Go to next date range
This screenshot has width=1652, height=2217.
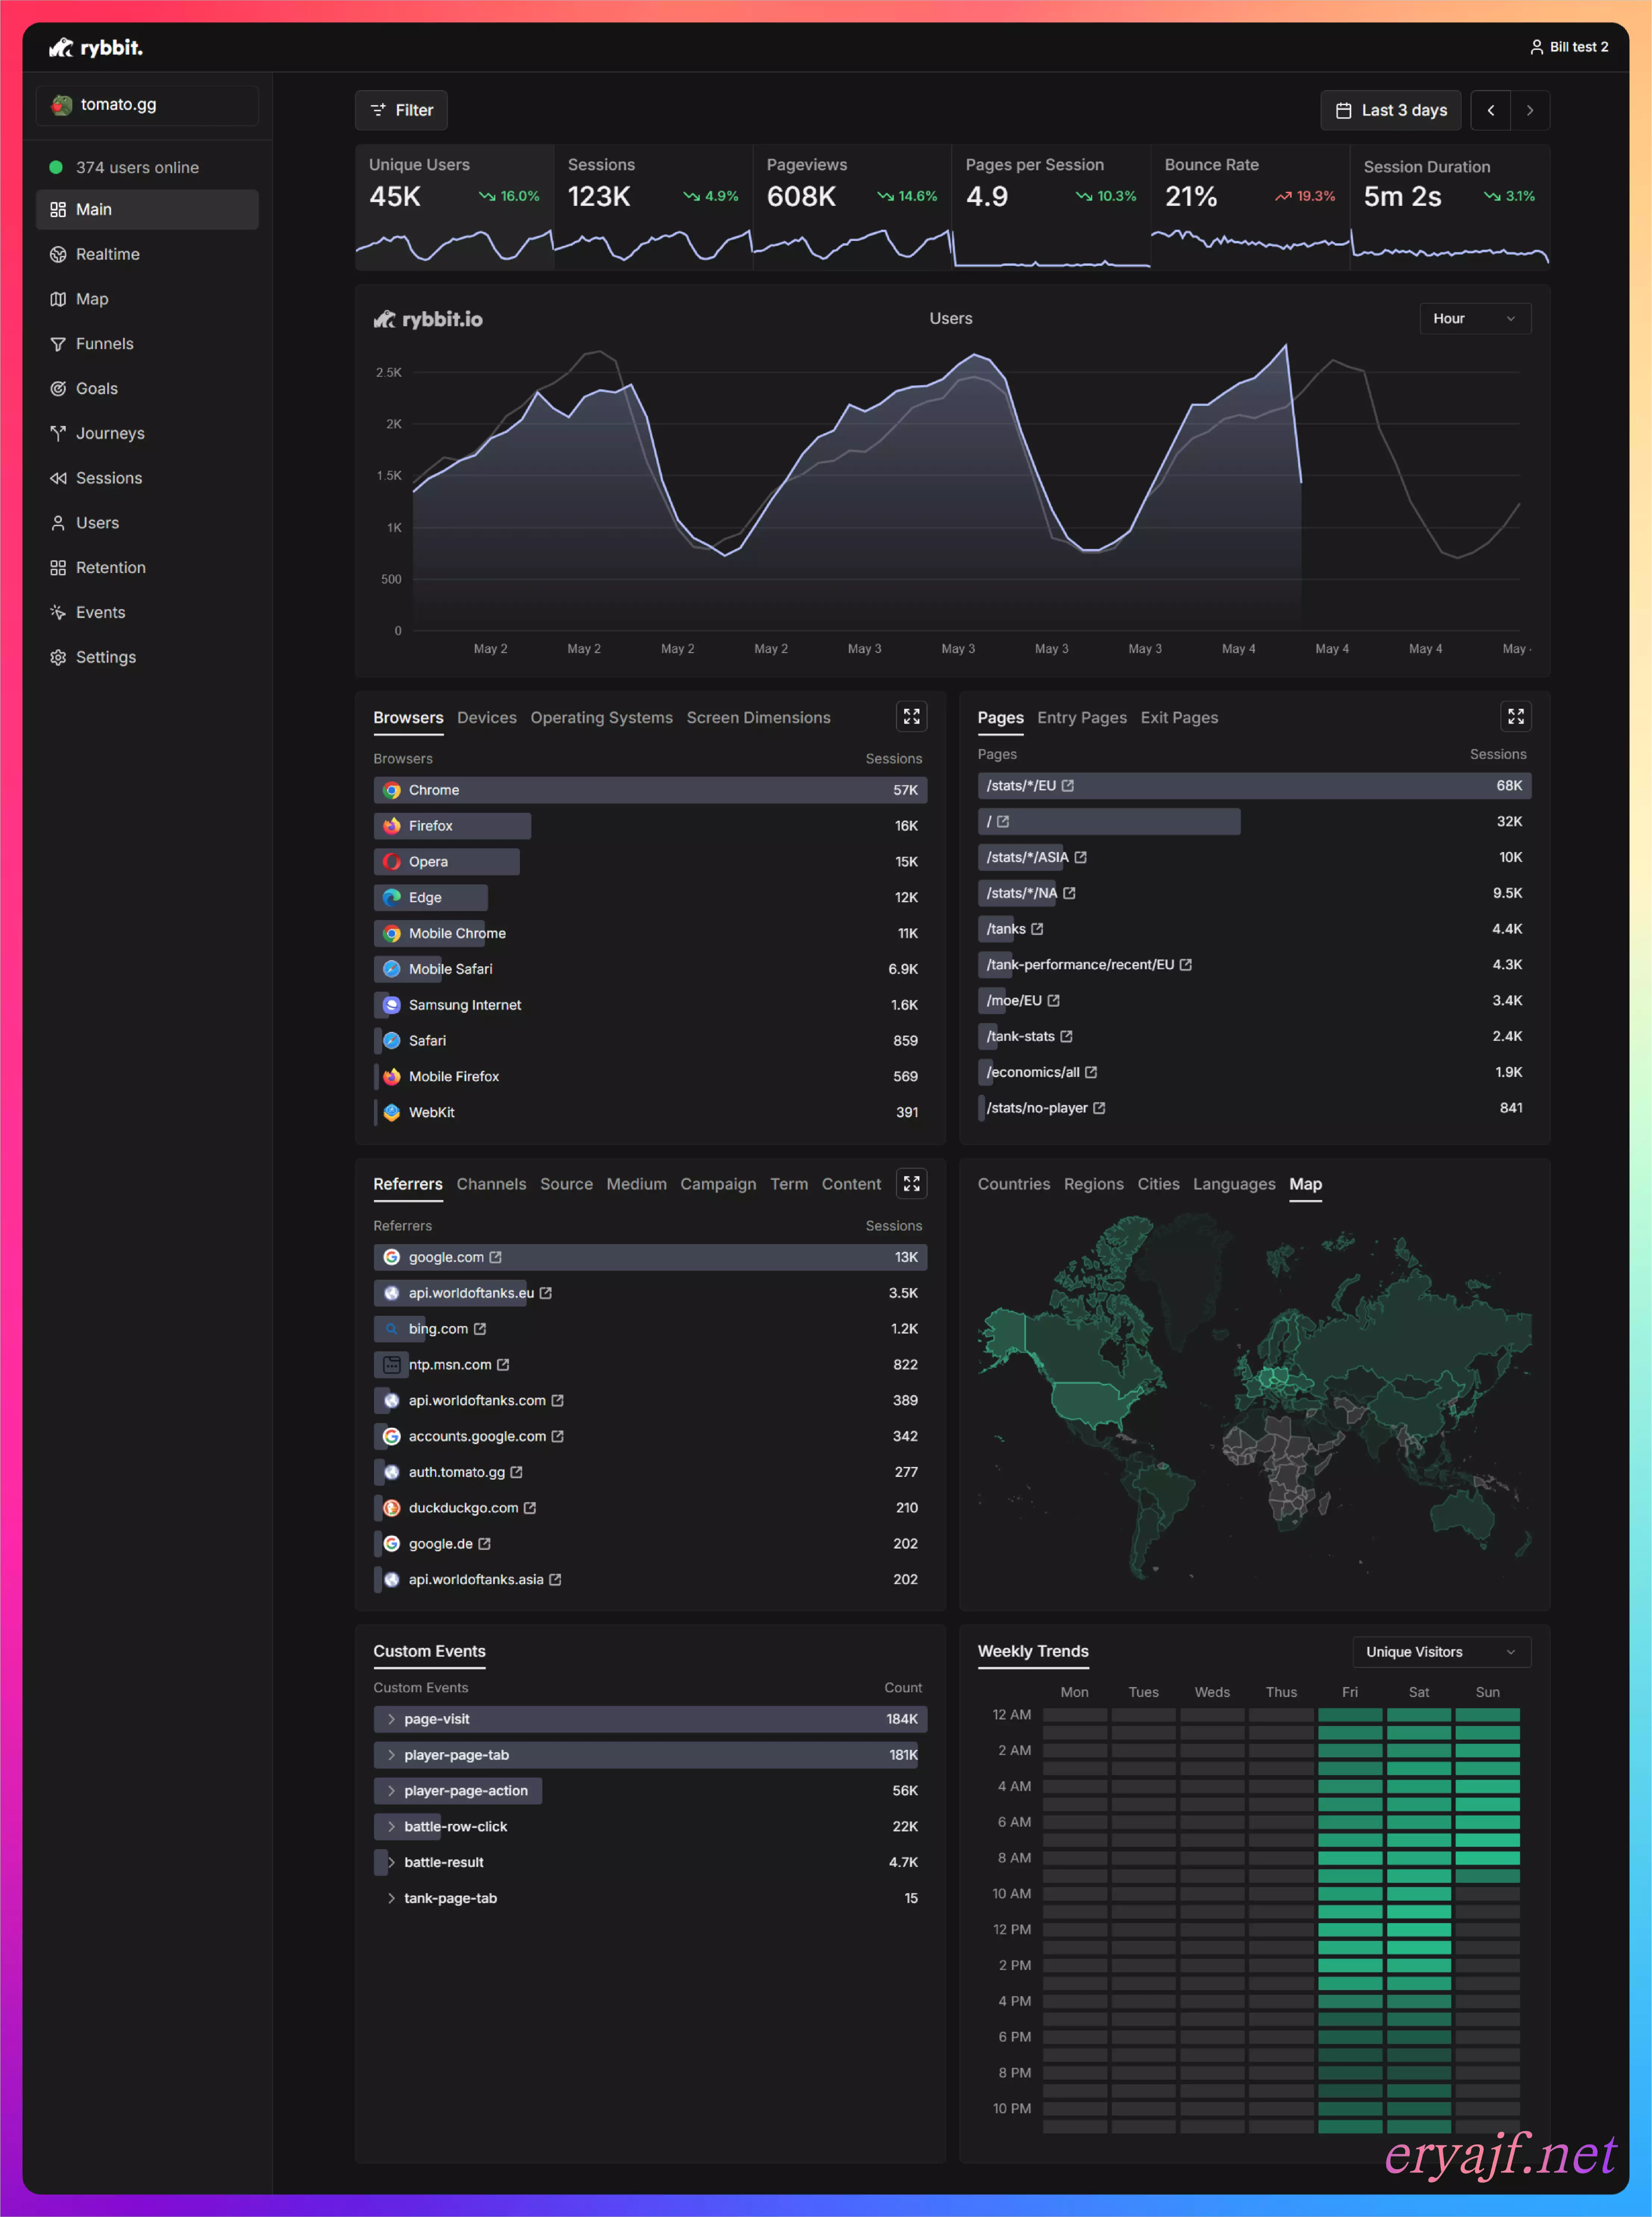point(1530,110)
